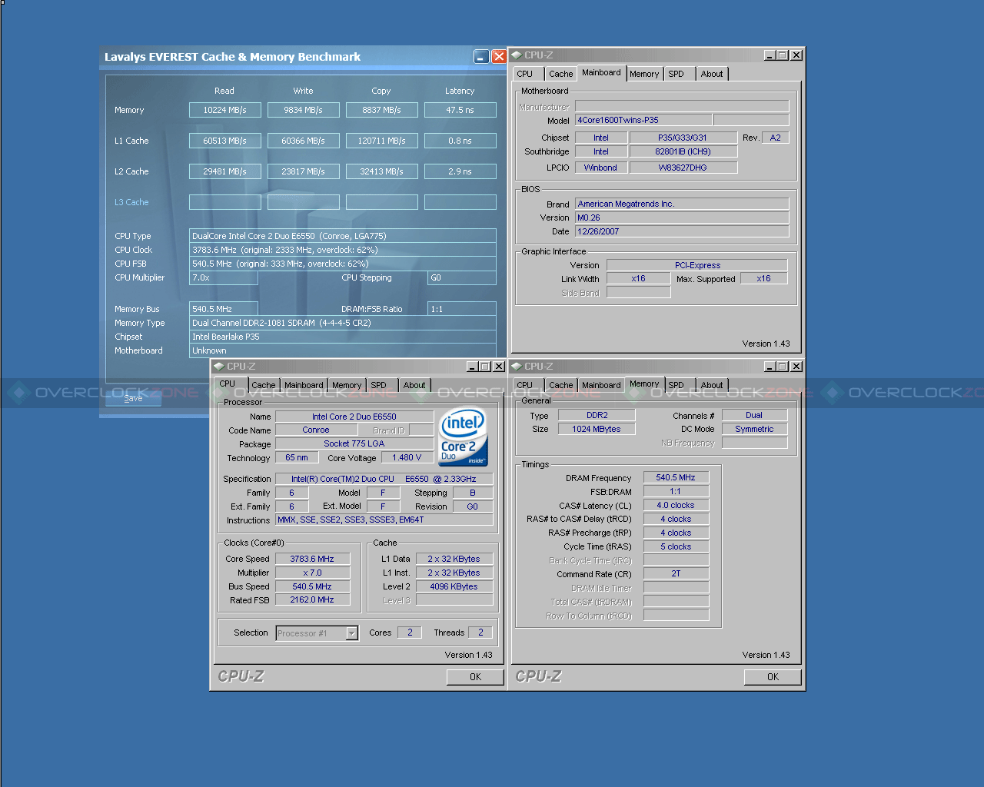Select Mainboard tab in top CPU-Z window
Screen dimensions: 984x787
(601, 73)
